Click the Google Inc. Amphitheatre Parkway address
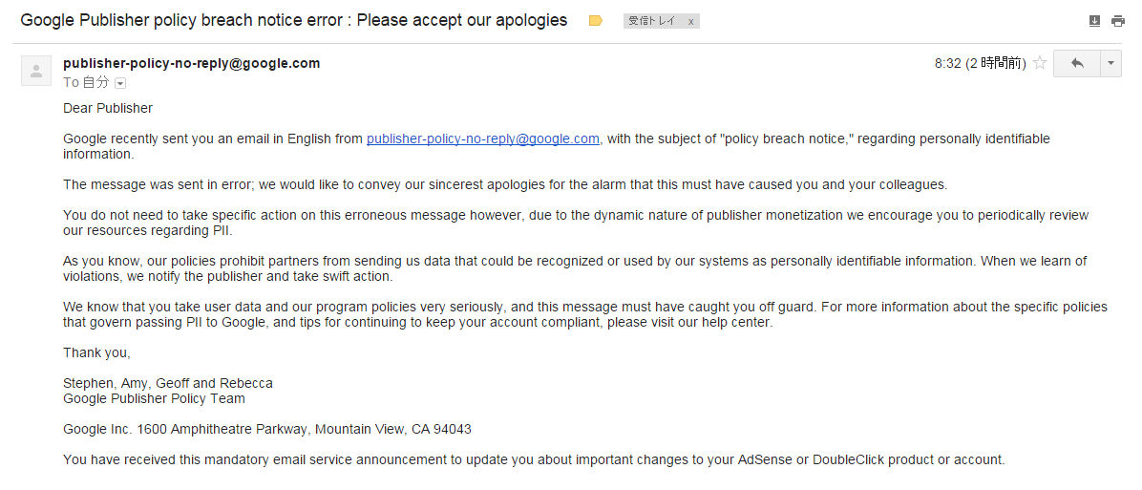 [267, 429]
